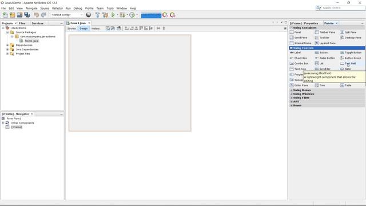Viewport: 366px width, 206px height.
Task: Click the New File toolbar icon
Action: [x=5, y=15]
